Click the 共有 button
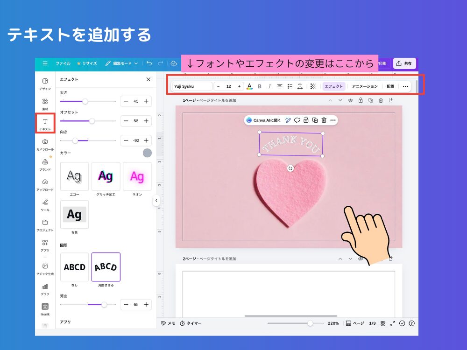 tap(405, 63)
